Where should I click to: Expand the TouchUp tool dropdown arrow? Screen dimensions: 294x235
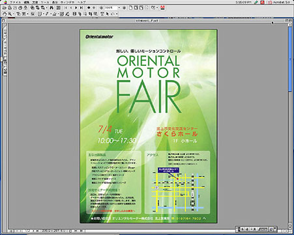click(117, 14)
